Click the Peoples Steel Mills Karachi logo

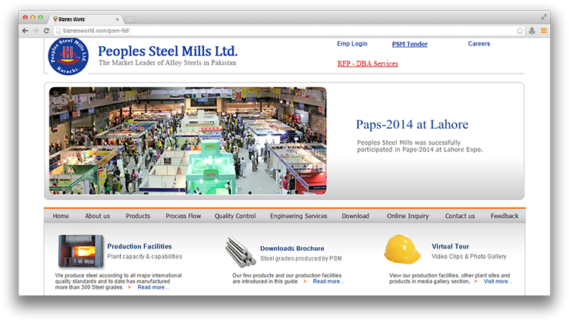(x=68, y=58)
